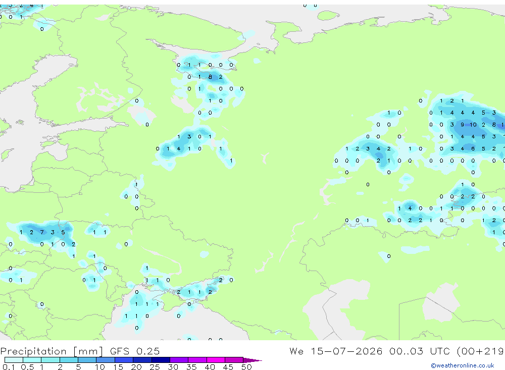Click the "15-07-2026" forecast date
The width and height of the screenshot is (505, 370).
coord(346,351)
